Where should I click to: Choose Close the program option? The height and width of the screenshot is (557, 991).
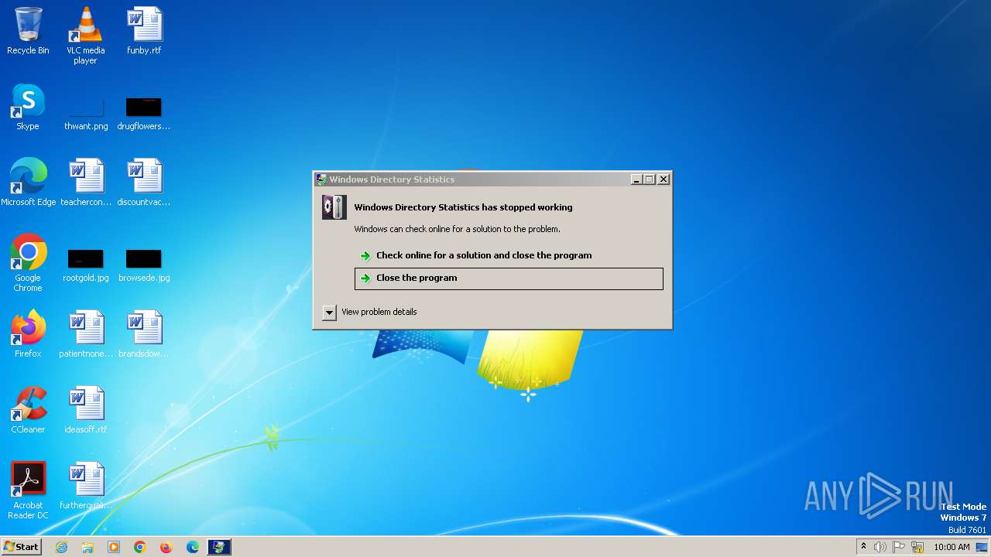coord(509,278)
